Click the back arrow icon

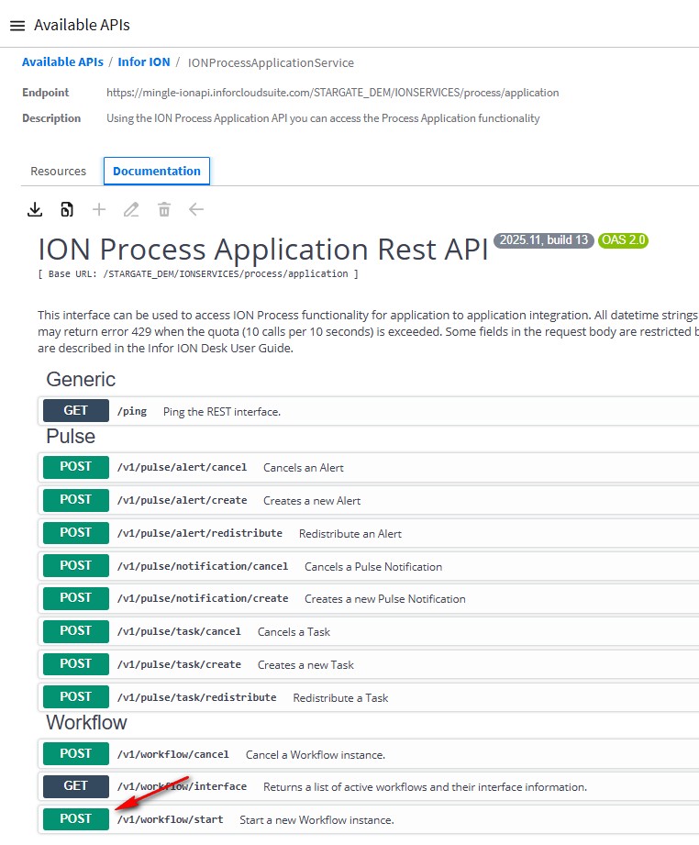(196, 210)
